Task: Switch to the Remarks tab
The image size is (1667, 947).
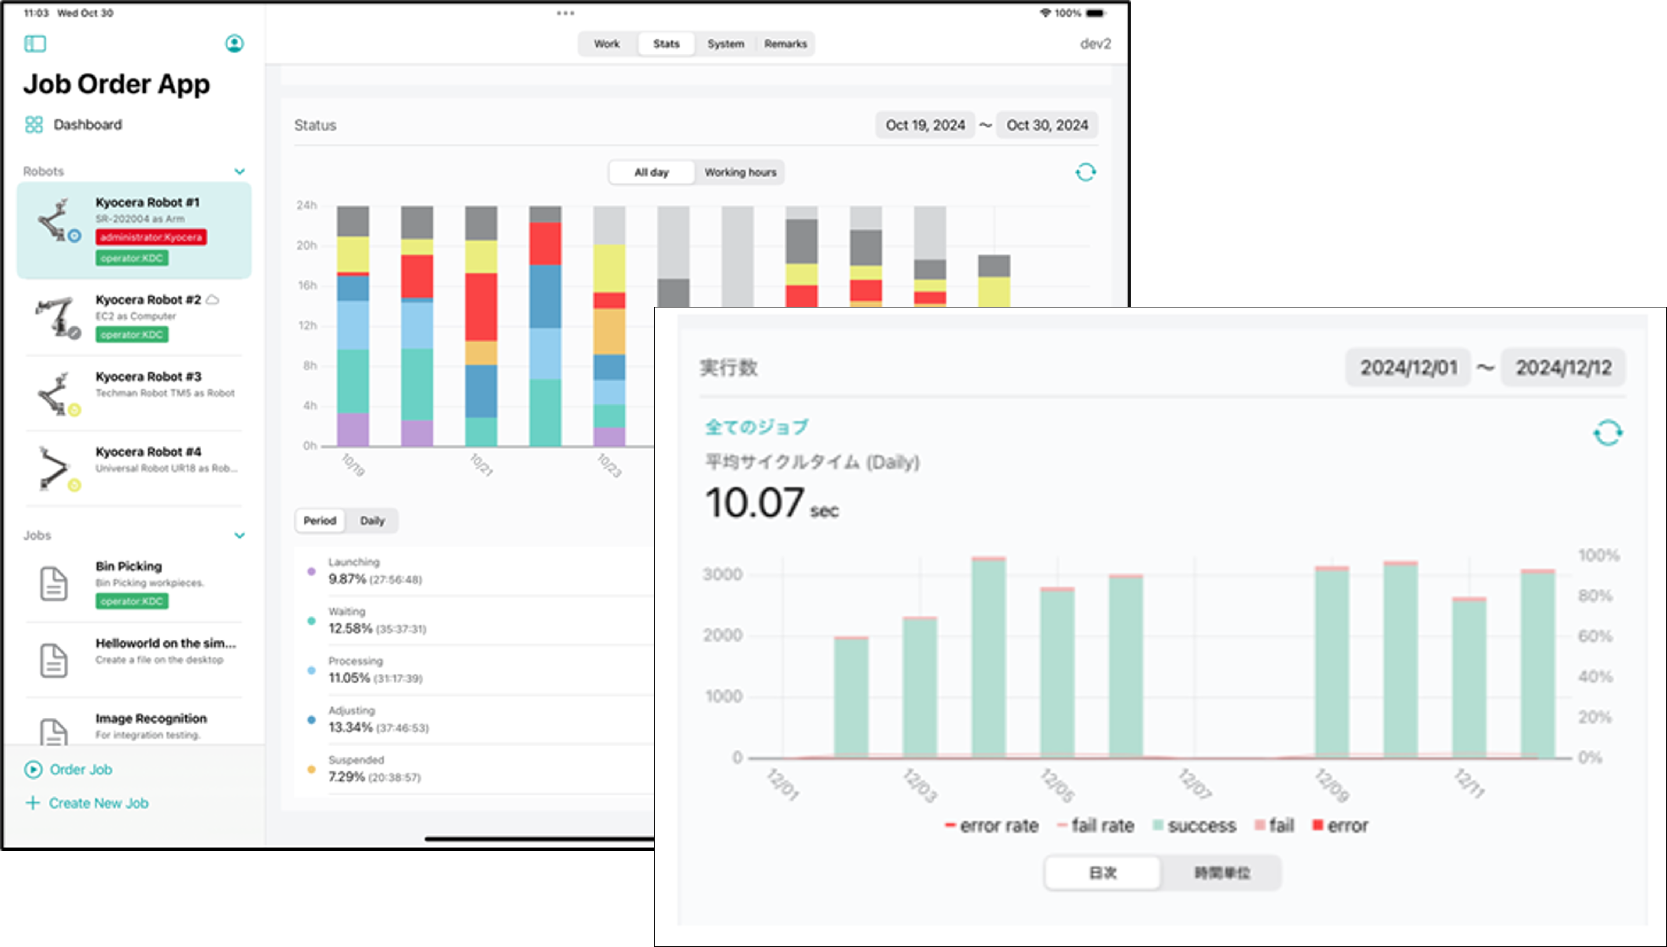Action: [x=785, y=43]
